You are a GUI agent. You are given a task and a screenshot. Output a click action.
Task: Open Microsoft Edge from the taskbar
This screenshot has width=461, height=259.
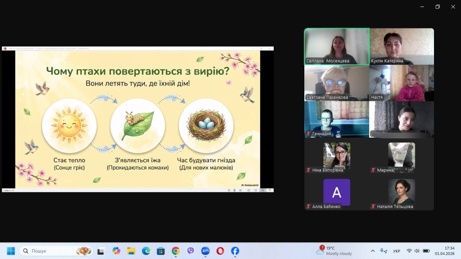click(146, 251)
